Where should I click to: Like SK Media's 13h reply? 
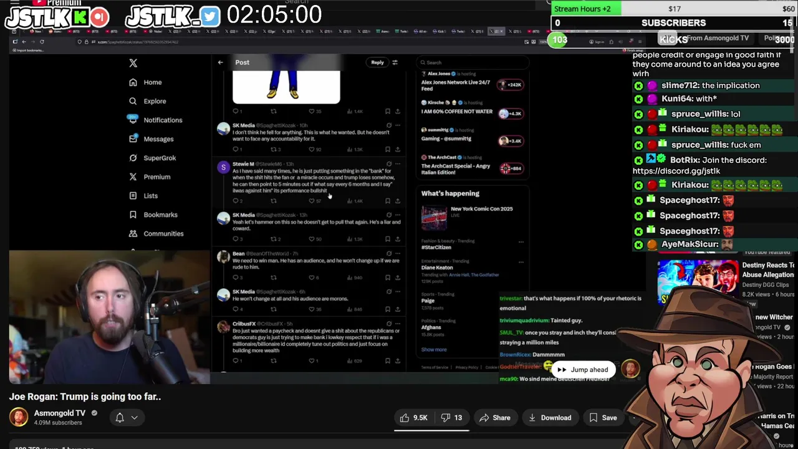click(x=312, y=239)
